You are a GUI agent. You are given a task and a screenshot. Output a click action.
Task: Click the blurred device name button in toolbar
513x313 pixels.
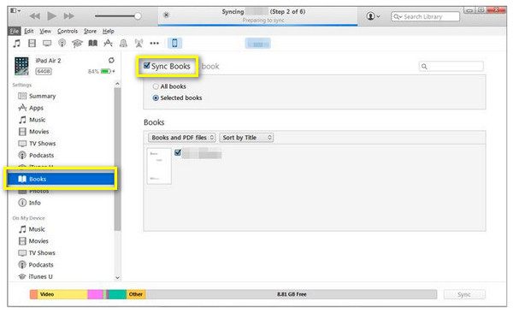tap(258, 44)
